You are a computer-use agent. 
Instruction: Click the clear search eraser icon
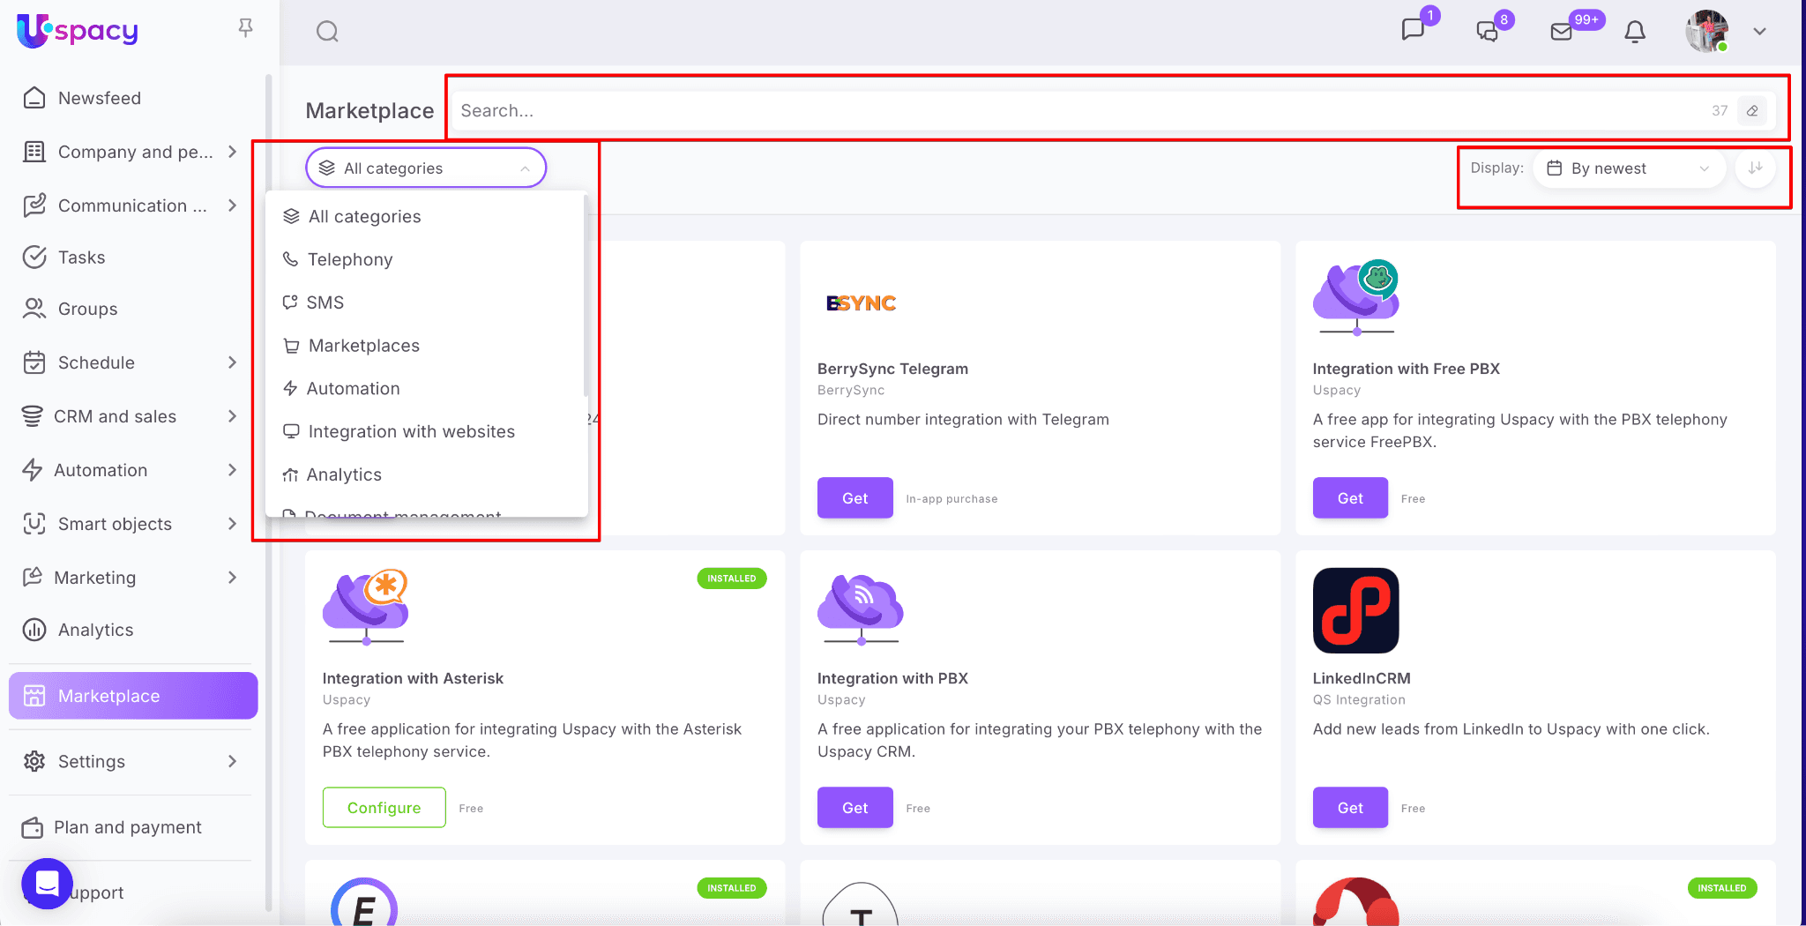1752,111
